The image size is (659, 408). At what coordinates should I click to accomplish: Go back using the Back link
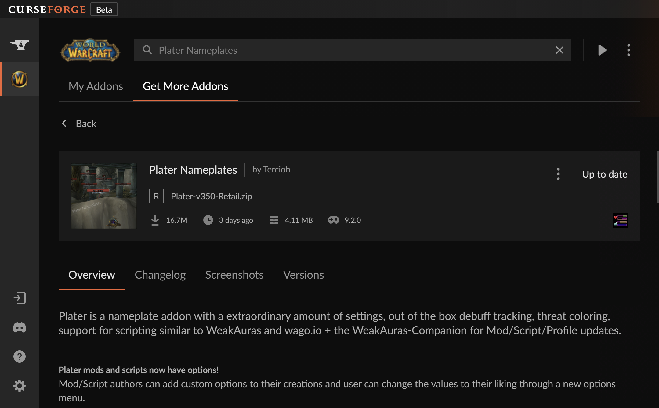click(x=86, y=123)
